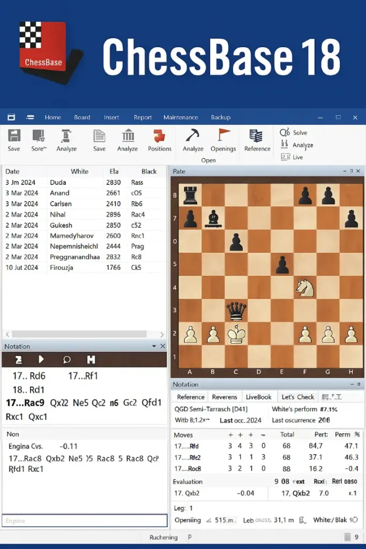Click the Analyze icon with the pickaxe
The width and height of the screenshot is (366, 549).
point(192,135)
